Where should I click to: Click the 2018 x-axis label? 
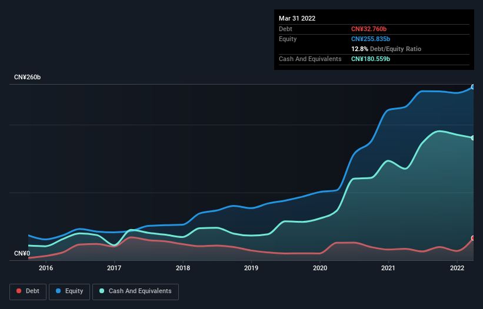[x=183, y=268]
